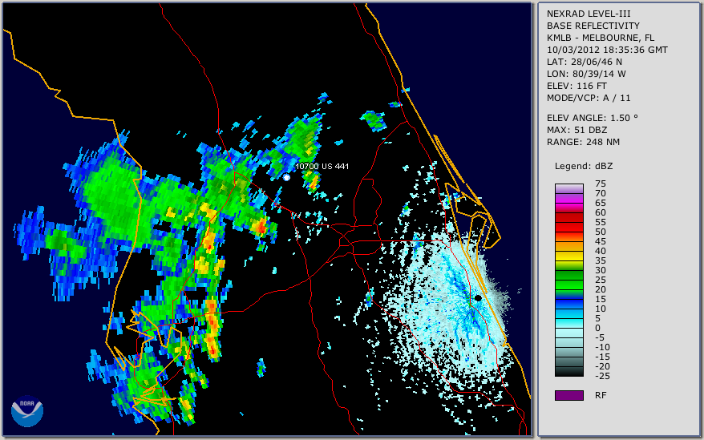Click the '0' scale label in legend

point(597,328)
